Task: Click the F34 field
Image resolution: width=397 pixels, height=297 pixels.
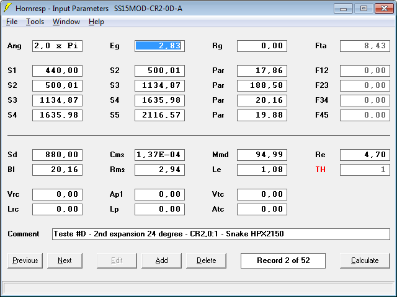Action: pos(365,100)
